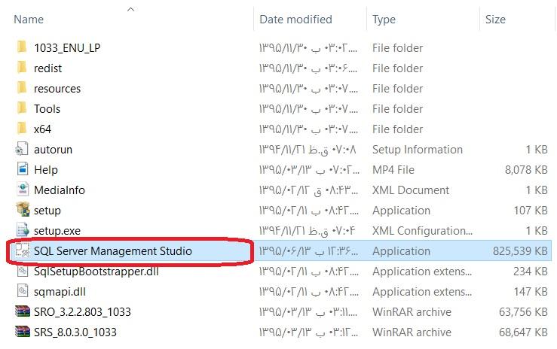Sort files by Name column header
This screenshot has width=557, height=349.
[29, 19]
